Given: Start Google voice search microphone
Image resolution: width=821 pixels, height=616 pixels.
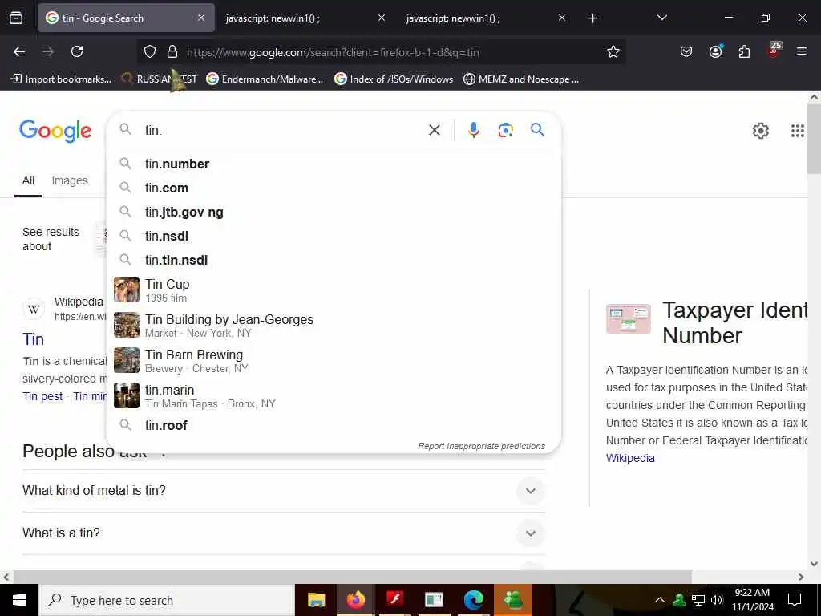Looking at the screenshot, I should coord(473,130).
